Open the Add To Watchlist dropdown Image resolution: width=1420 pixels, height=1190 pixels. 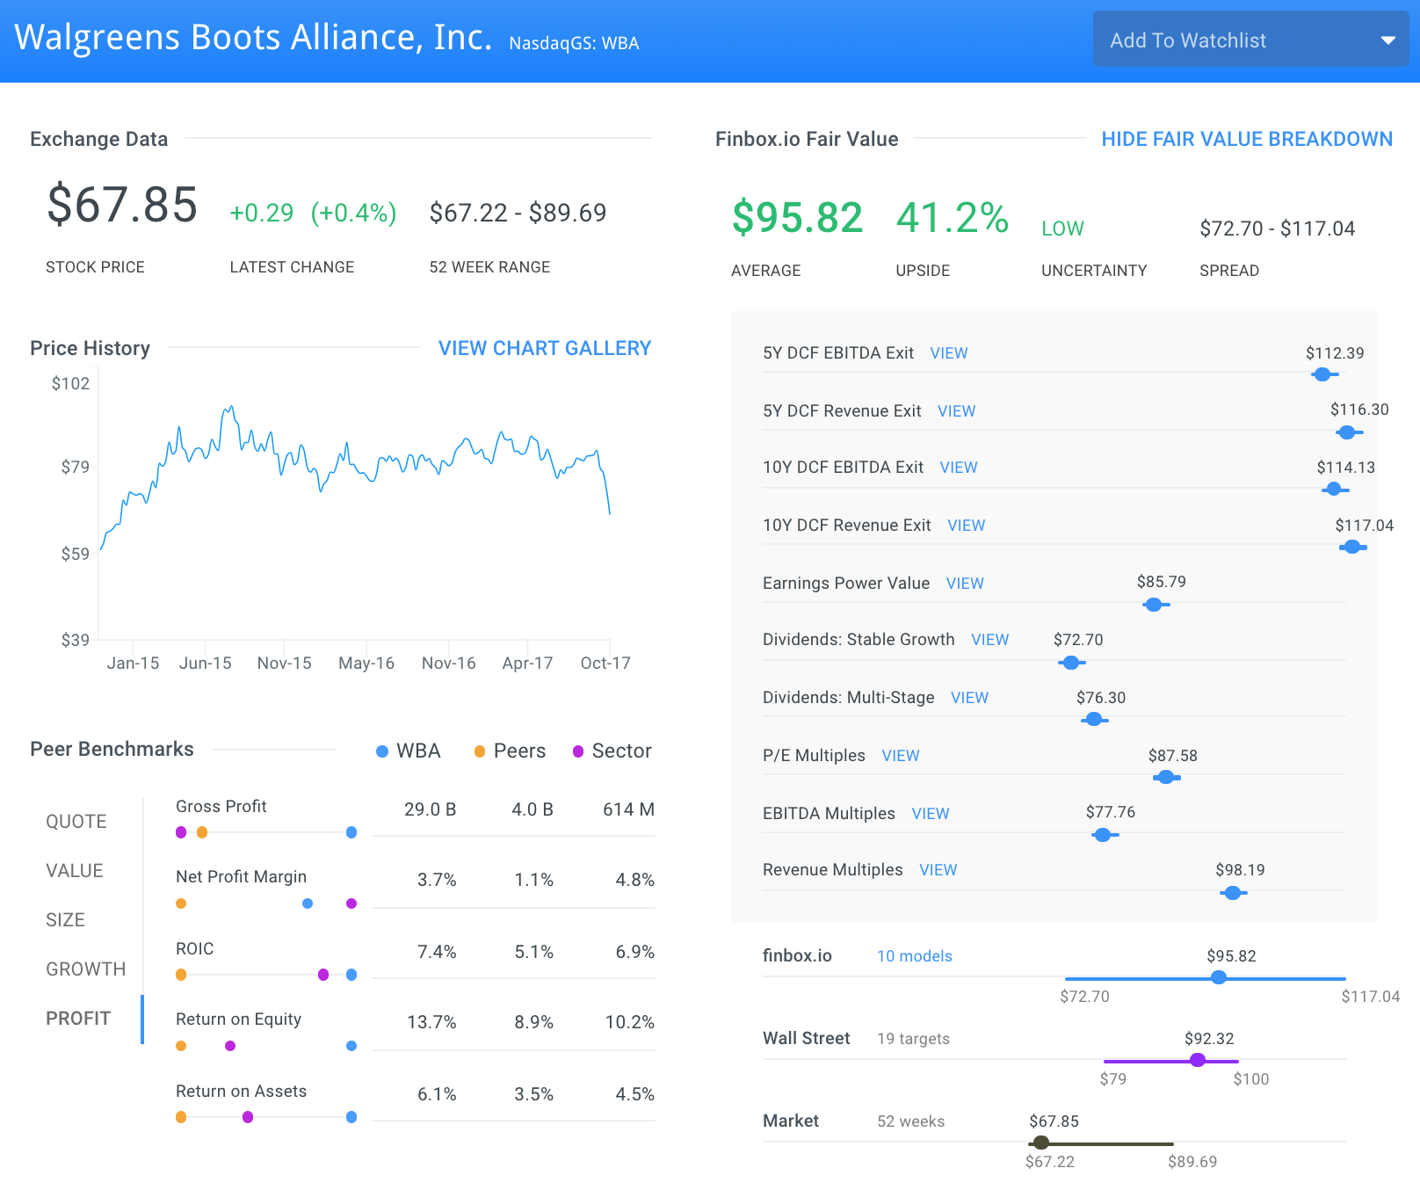coord(1250,40)
